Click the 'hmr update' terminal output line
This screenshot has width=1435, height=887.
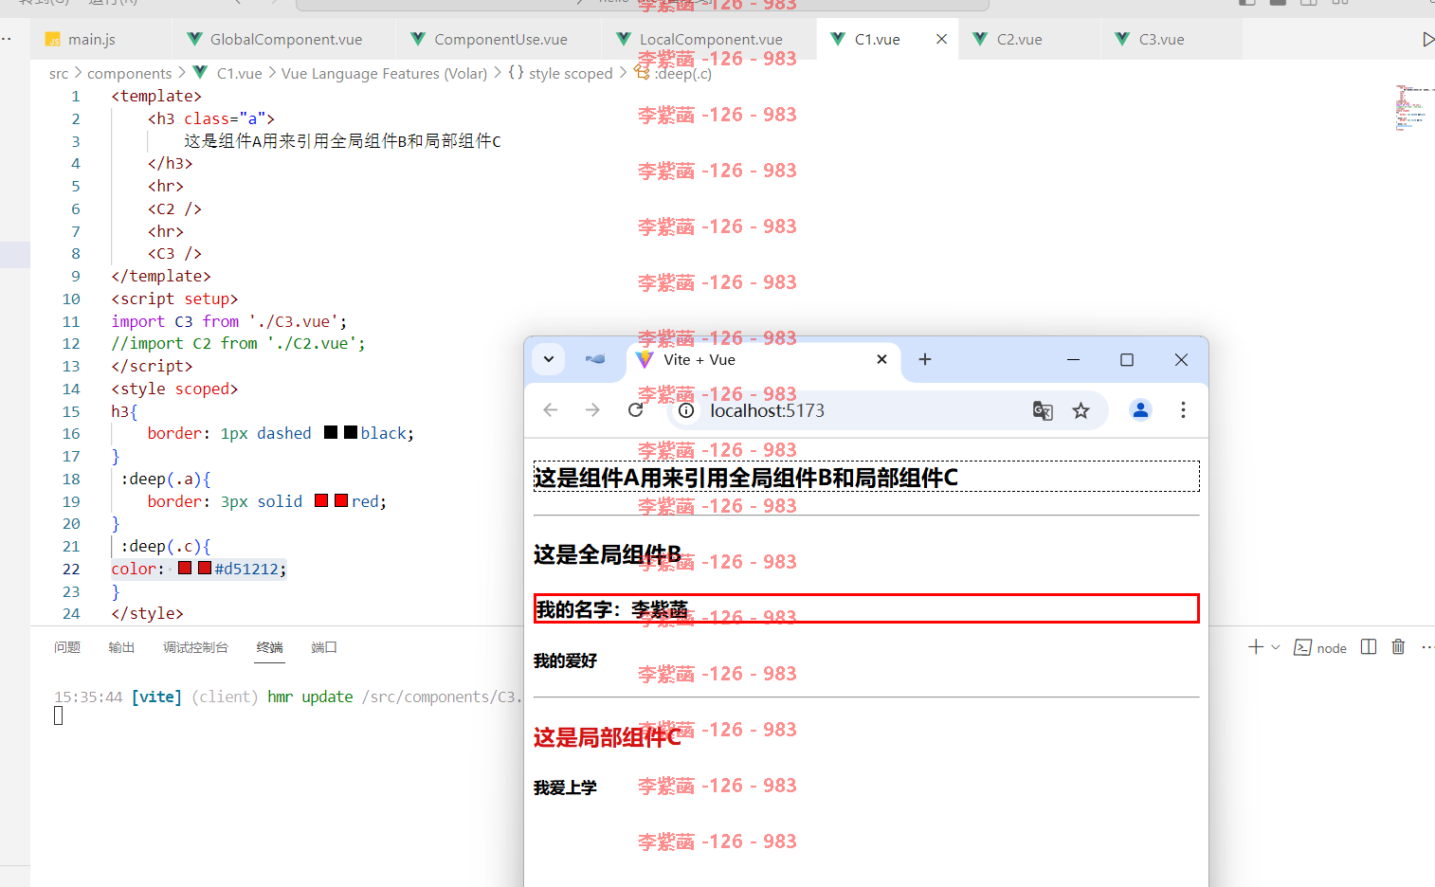click(x=289, y=697)
